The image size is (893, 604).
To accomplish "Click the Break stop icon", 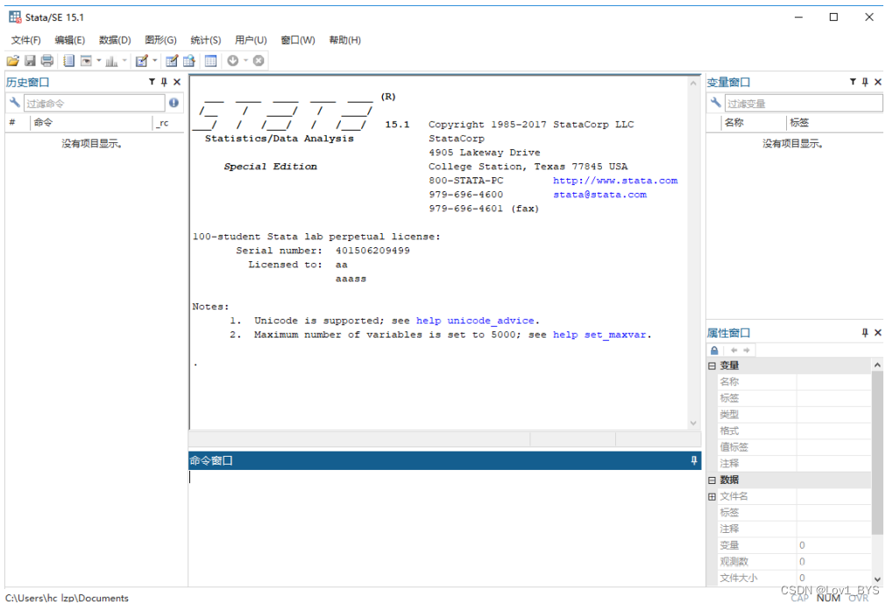I will tap(259, 60).
